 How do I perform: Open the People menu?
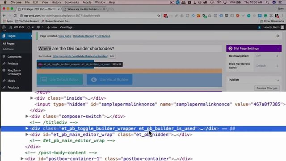pyautogui.click(x=87, y=2)
